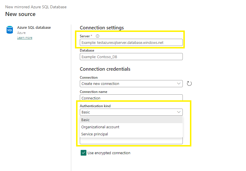Click the Connection settings heading
The width and height of the screenshot is (246, 171).
point(102,28)
